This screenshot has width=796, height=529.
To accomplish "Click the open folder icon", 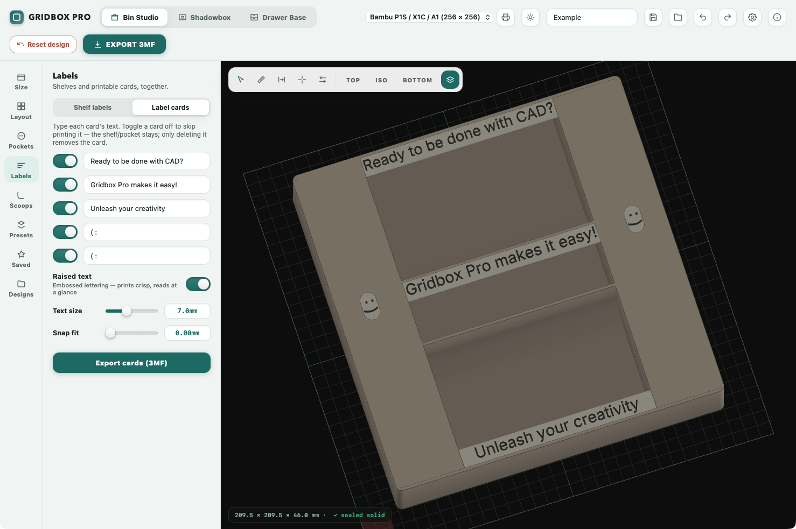I will [678, 17].
